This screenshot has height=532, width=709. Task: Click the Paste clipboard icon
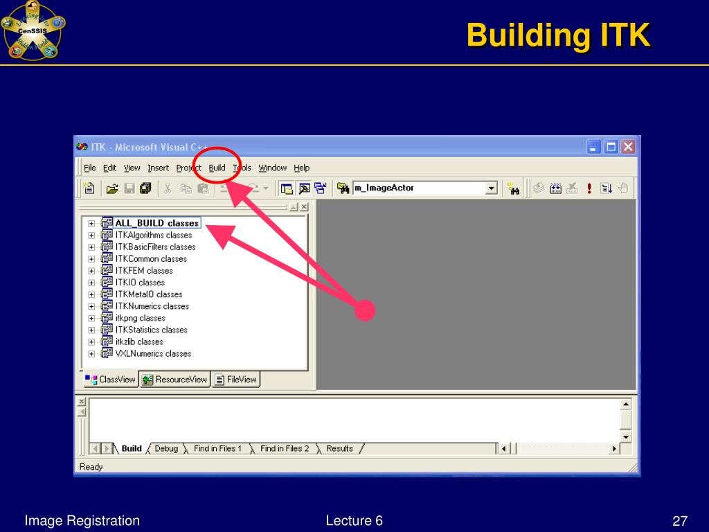point(204,188)
